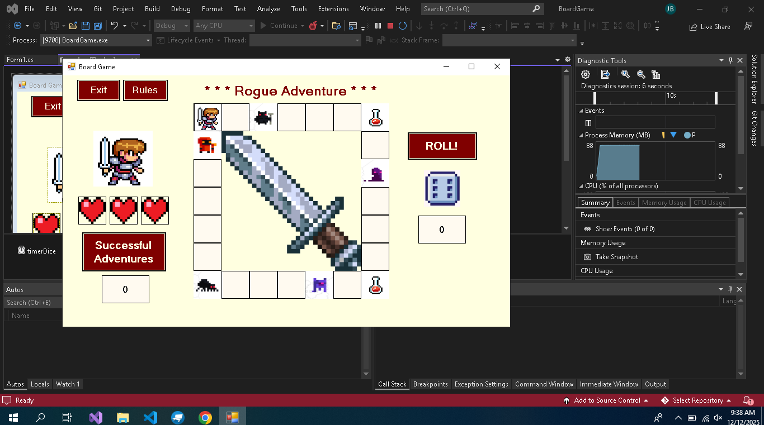Click the Rules button in the game
The image size is (764, 425).
tap(145, 90)
